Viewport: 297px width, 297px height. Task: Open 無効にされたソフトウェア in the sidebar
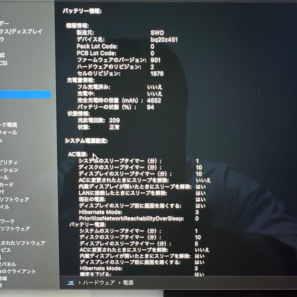(x=22, y=243)
